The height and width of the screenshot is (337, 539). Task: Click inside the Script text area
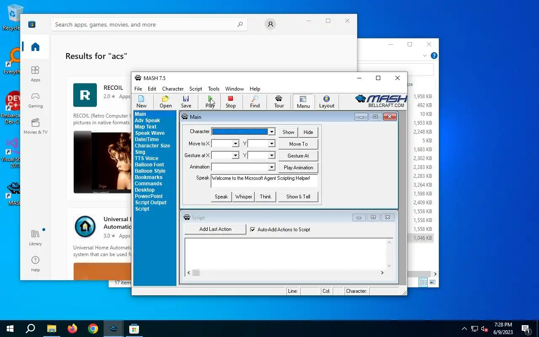[x=285, y=254]
